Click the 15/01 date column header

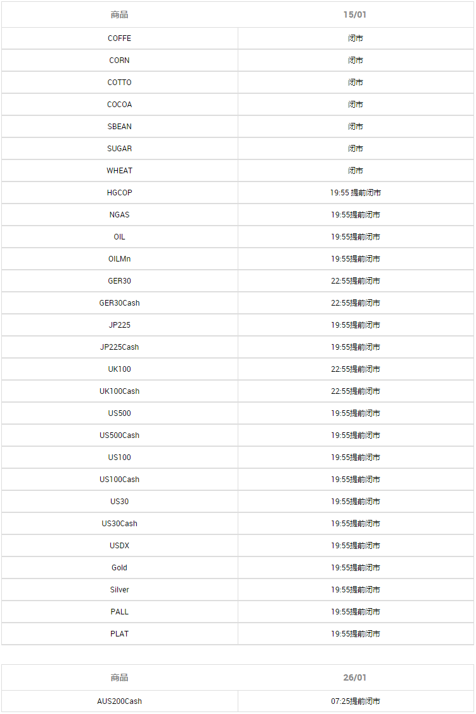[355, 14]
